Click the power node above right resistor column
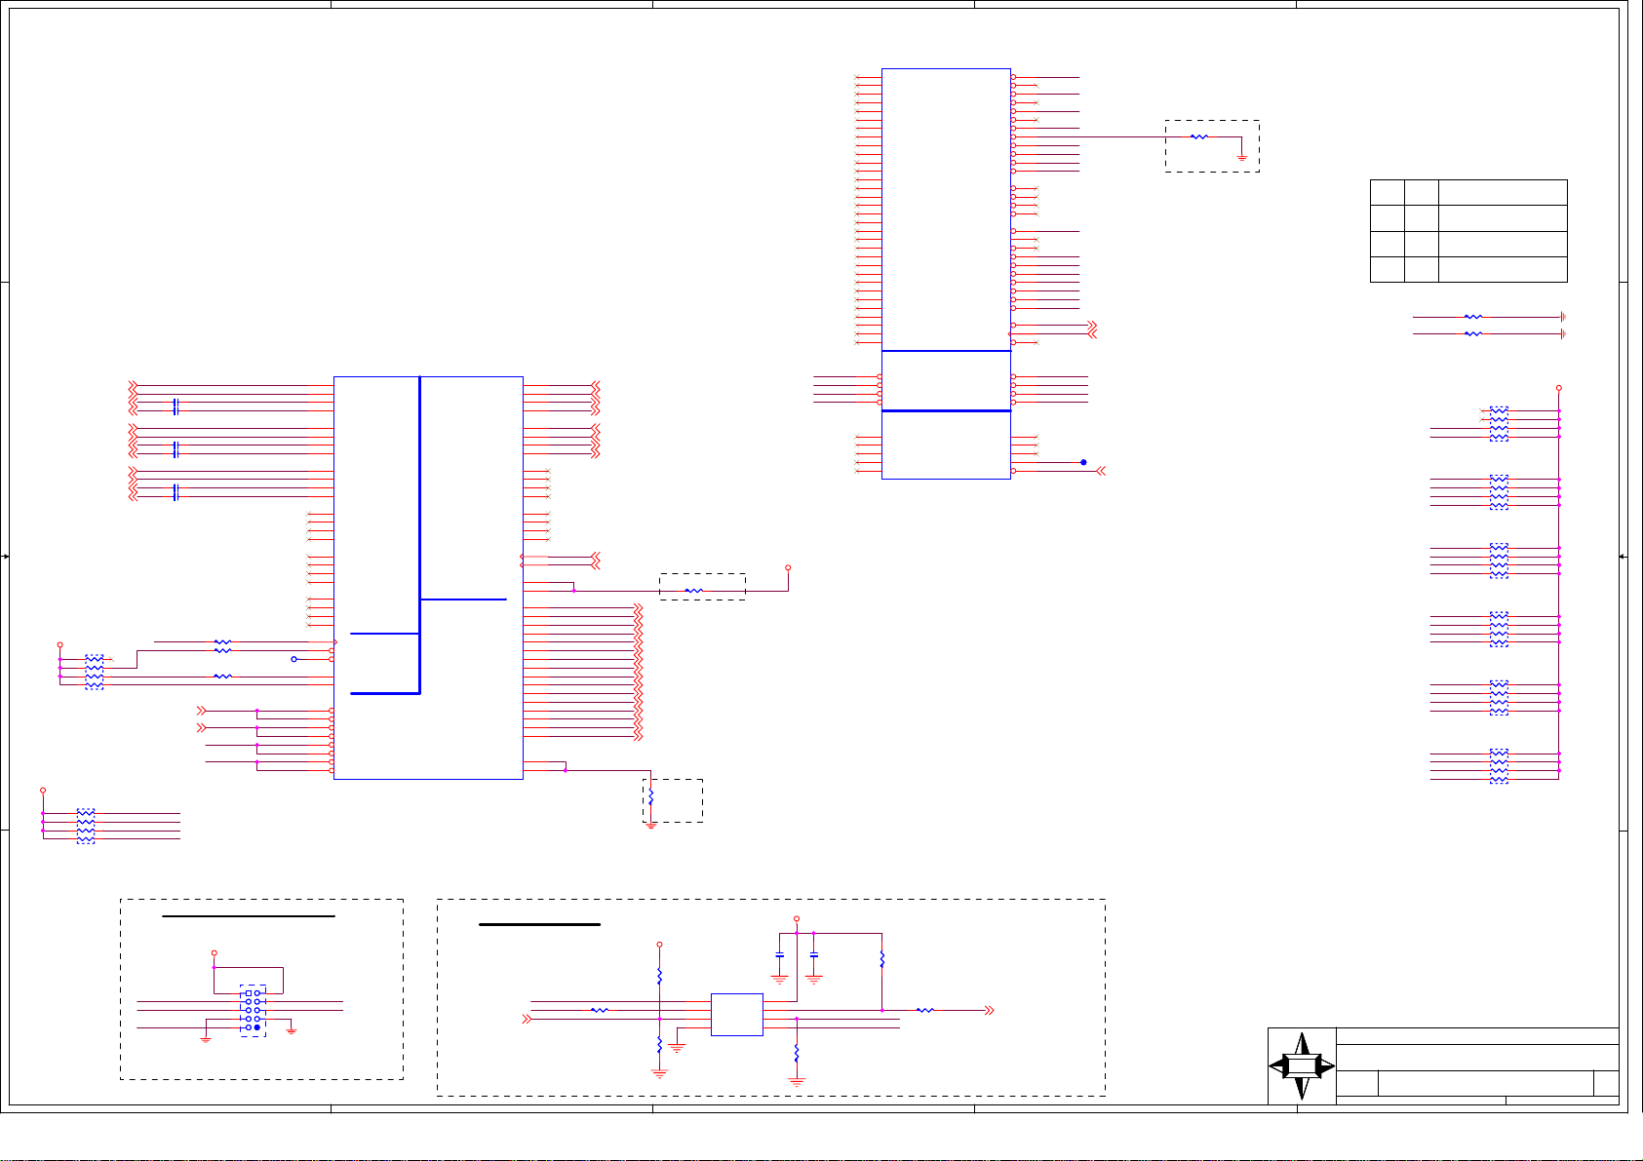Viewport: 1643px width, 1161px height. [1558, 388]
